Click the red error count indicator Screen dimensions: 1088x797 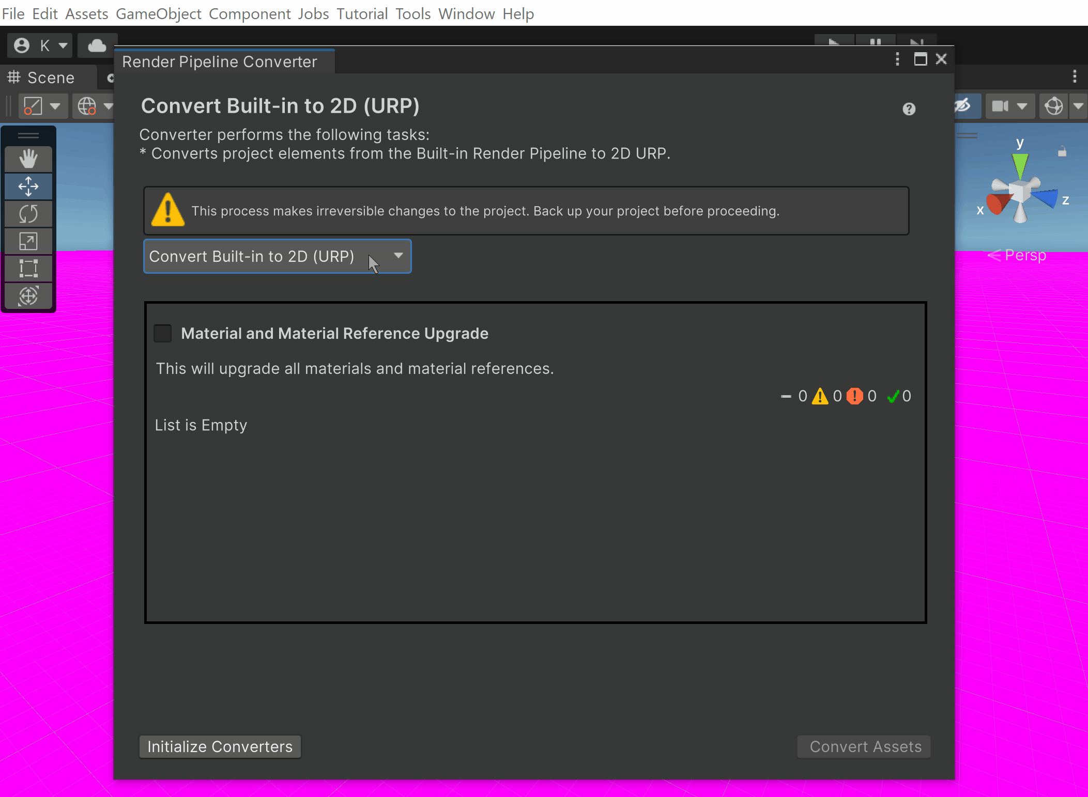pyautogui.click(x=861, y=396)
